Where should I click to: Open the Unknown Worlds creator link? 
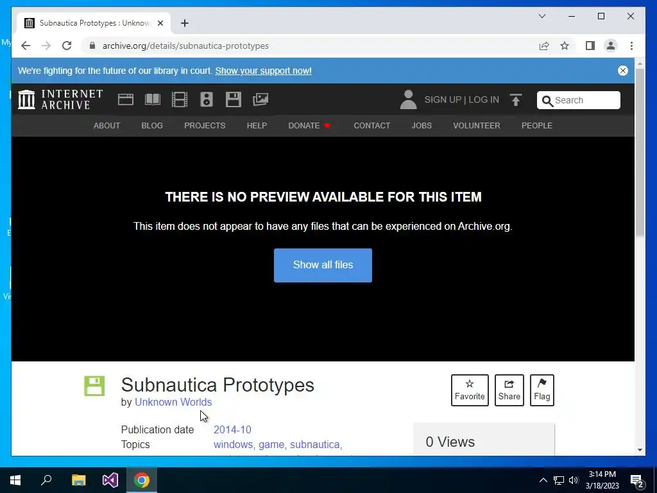coord(173,402)
